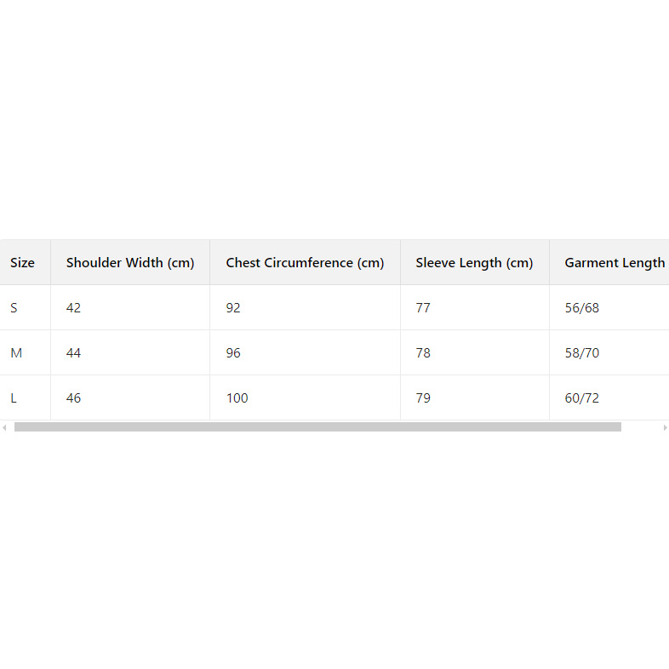Viewport: 669px width, 669px height.
Task: Select the shoulder width cell 46
Action: pyautogui.click(x=73, y=398)
